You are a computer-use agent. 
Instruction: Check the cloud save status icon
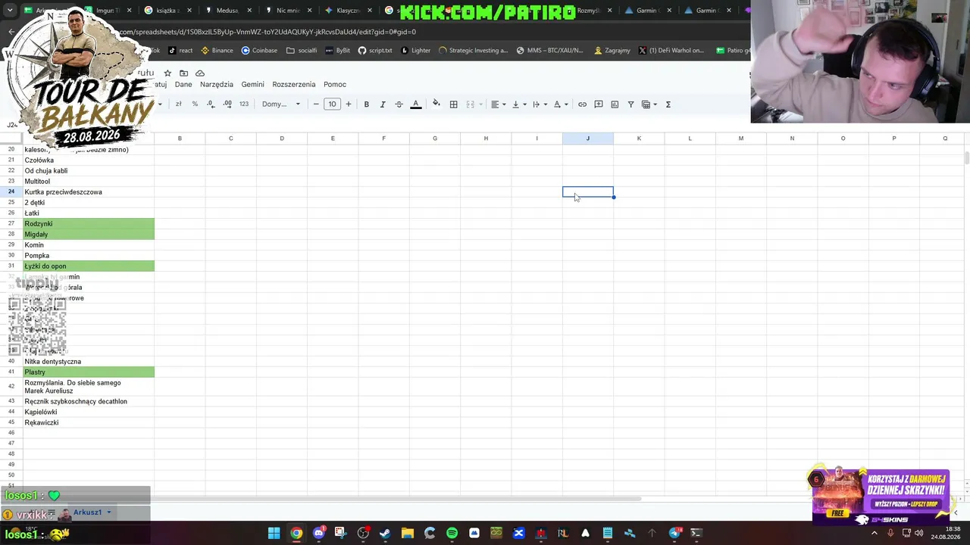coord(200,73)
